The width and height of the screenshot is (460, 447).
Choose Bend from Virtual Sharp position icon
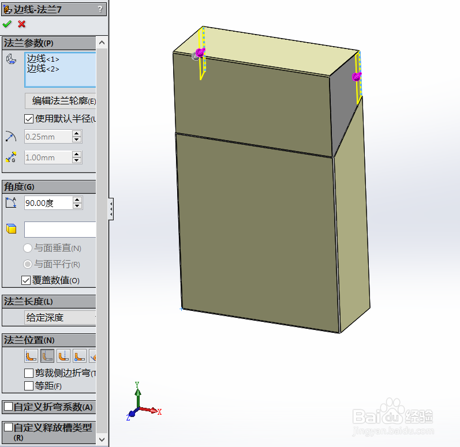(79, 356)
